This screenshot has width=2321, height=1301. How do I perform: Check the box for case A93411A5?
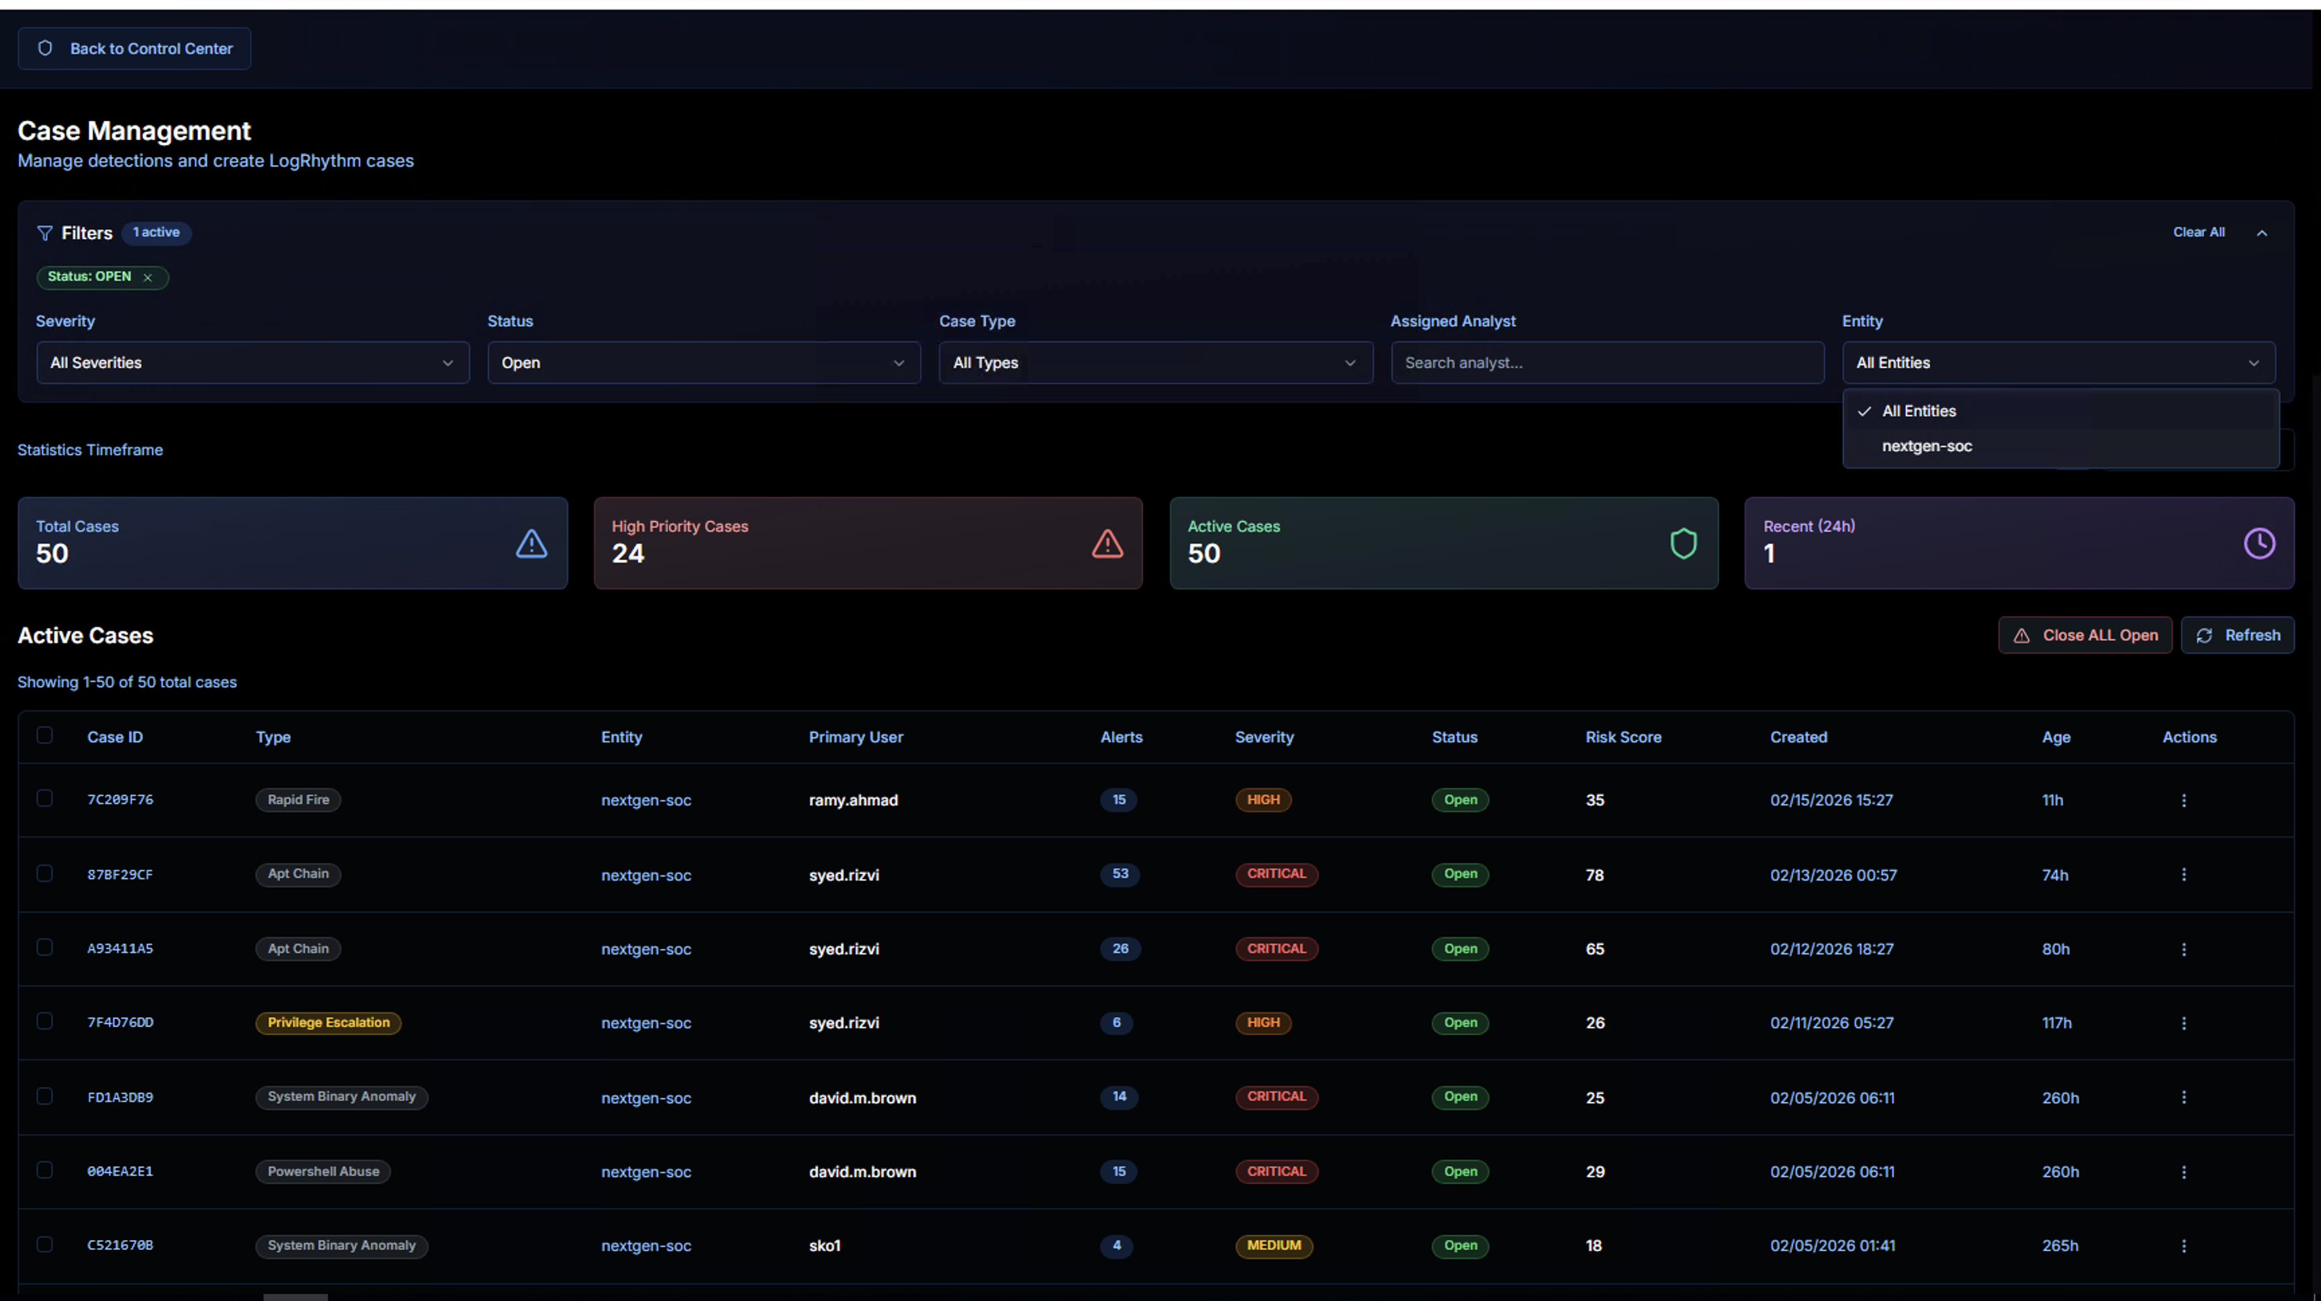pyautogui.click(x=44, y=947)
